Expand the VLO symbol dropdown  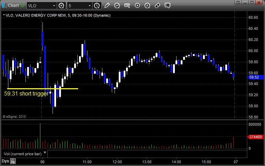click(54, 6)
